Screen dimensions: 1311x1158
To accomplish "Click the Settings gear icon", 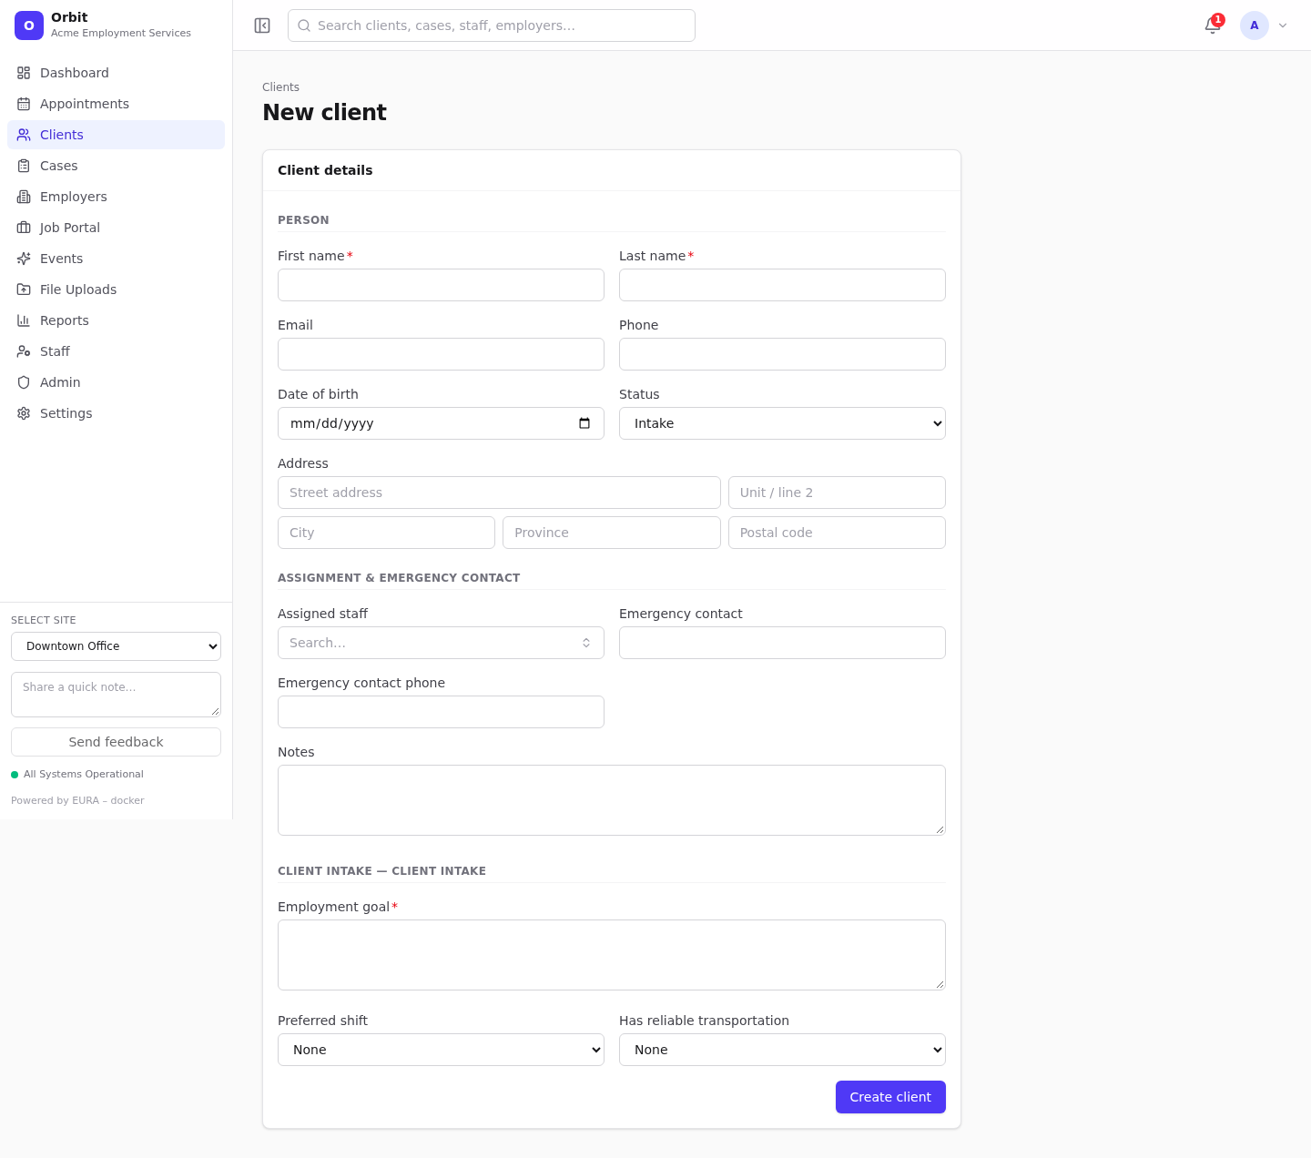I will point(24,413).
